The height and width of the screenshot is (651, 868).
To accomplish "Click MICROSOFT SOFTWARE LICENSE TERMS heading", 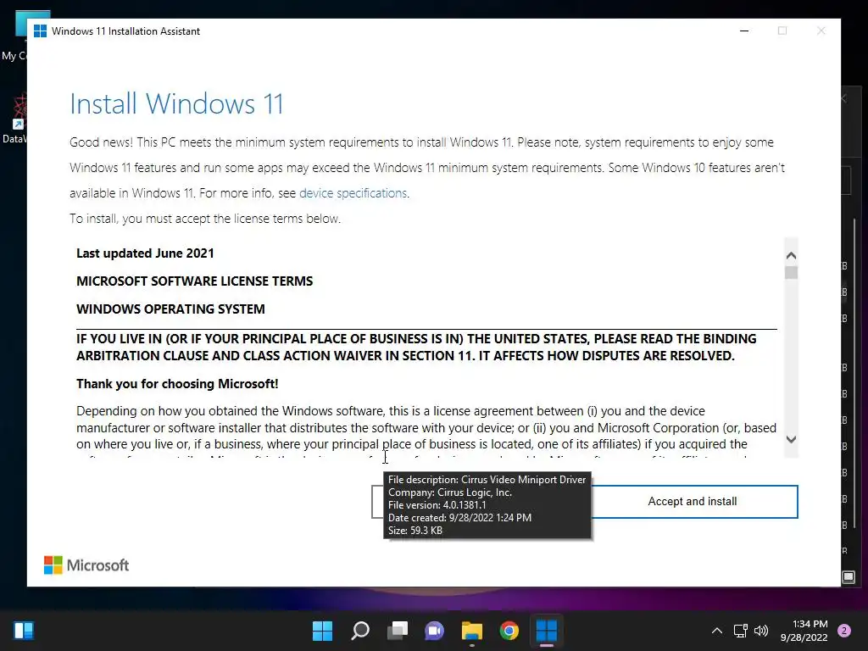I will tap(194, 281).
